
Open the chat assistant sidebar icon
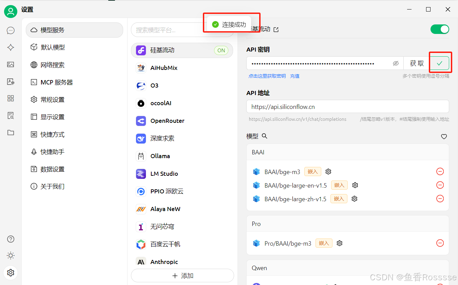pos(11,31)
